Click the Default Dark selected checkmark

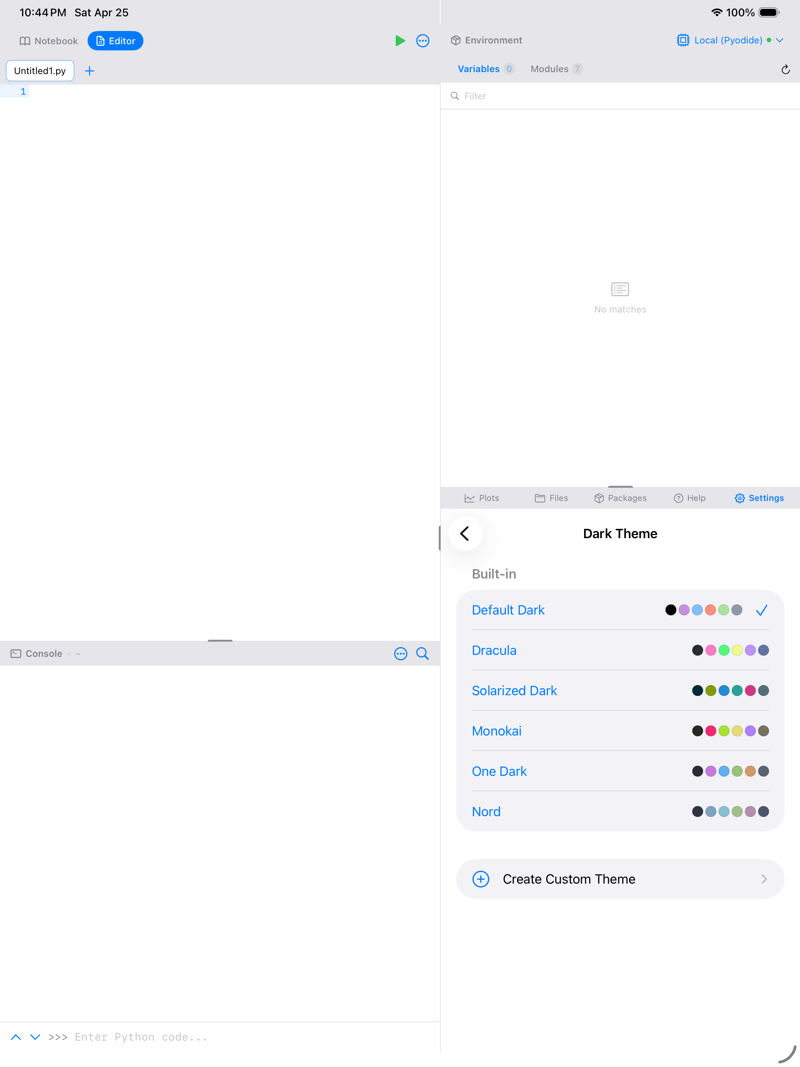click(x=761, y=610)
